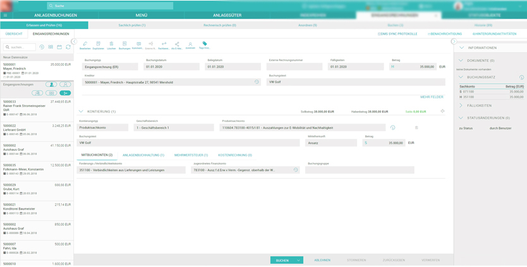
Task: Select the Autohaus Graf 41.150,00 EUR entry
Action: (37, 148)
